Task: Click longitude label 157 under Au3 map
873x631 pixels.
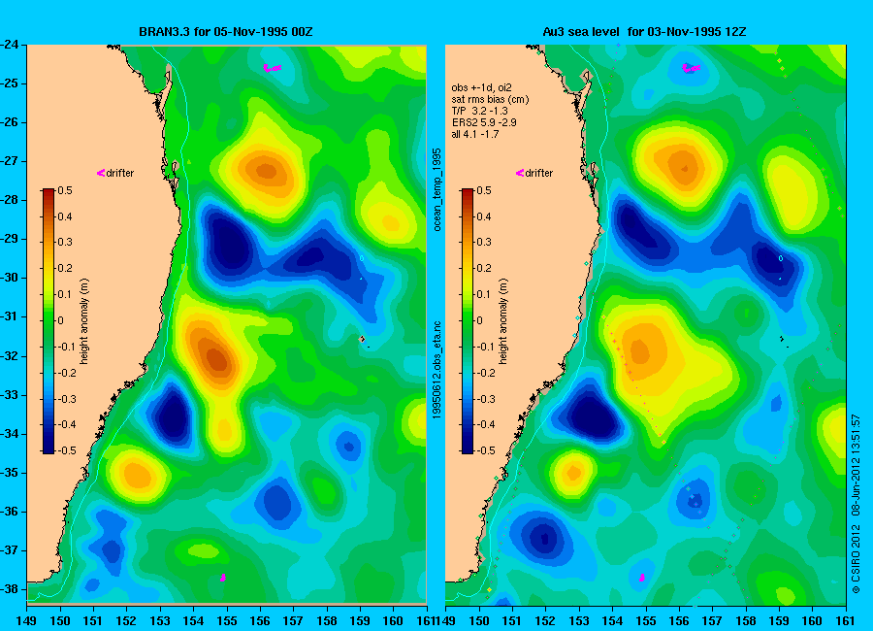Action: point(712,621)
